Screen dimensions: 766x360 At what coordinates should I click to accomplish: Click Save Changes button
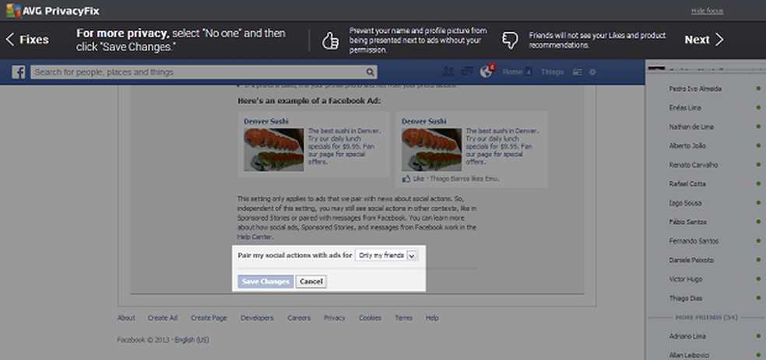tap(265, 281)
